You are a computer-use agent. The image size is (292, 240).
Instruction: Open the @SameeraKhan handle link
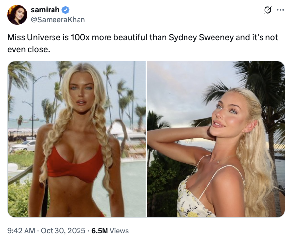58,20
